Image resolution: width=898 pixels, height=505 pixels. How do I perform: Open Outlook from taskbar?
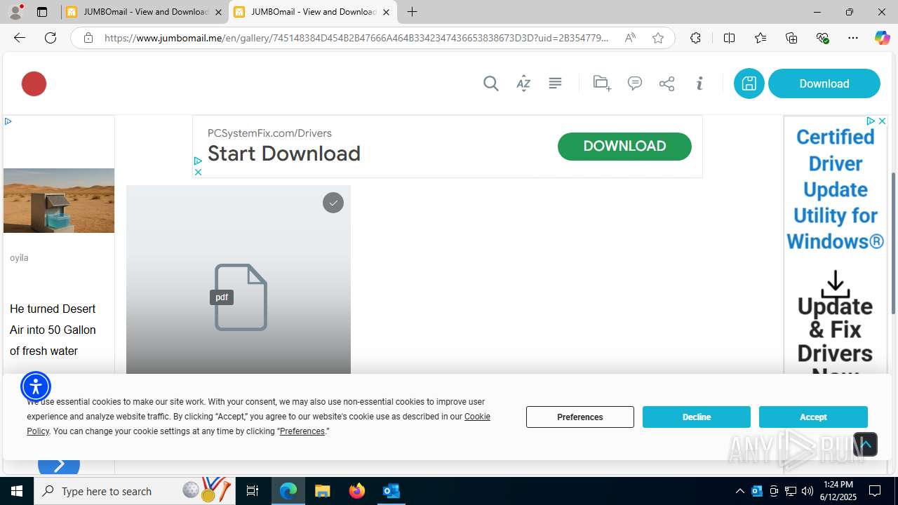point(391,491)
